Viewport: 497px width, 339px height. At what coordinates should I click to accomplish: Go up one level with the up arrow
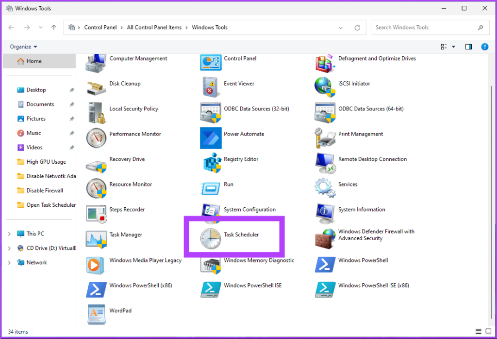click(54, 28)
